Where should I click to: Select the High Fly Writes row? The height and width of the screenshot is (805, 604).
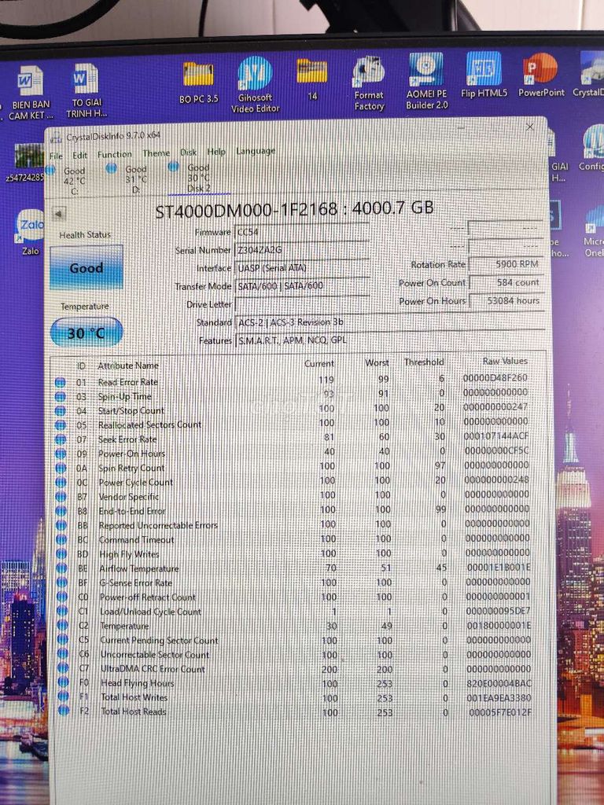[x=293, y=553]
